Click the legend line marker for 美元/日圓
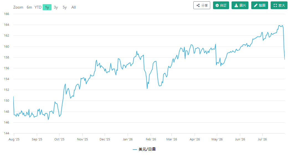This screenshot has width=290, height=157. pos(135,150)
